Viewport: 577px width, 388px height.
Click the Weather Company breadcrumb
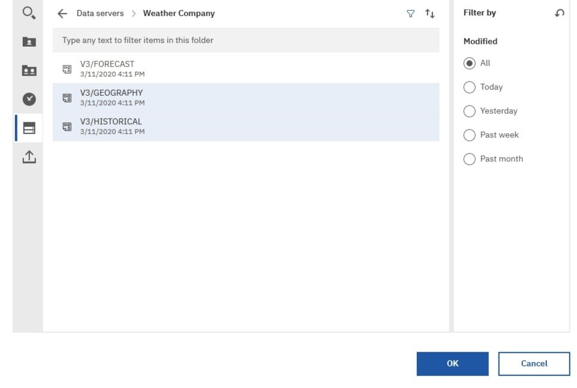tap(179, 13)
